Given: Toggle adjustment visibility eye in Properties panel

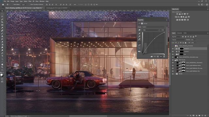Looking at the screenshot, I should tap(161, 57).
